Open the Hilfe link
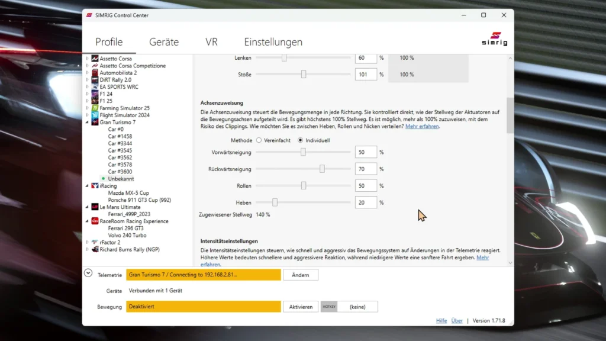Screen dimensions: 606x341 click(441, 320)
